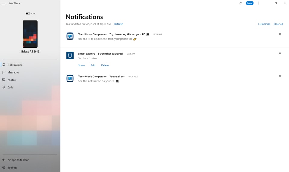The width and height of the screenshot is (289, 172).
Task: Click the Smart capture bell icon
Action: 70,55
